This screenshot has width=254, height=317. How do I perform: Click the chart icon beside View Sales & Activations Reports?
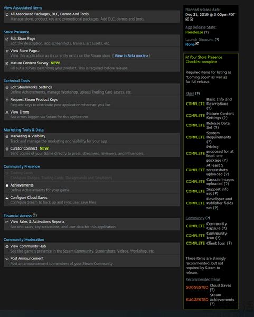click(7, 222)
